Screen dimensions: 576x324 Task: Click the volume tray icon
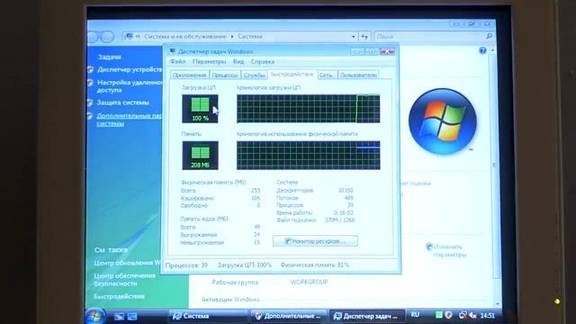[473, 315]
